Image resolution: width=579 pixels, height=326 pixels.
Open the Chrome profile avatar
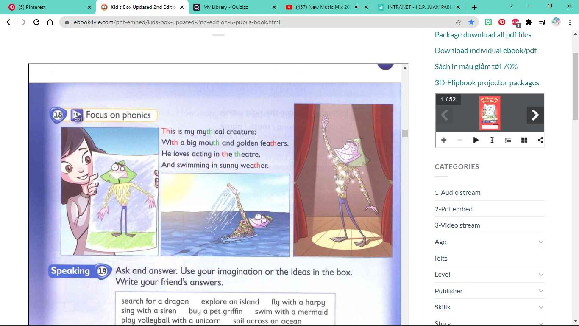tap(556, 22)
